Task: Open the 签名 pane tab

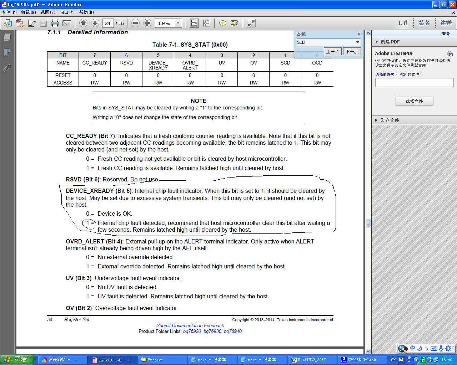Action: click(x=424, y=23)
